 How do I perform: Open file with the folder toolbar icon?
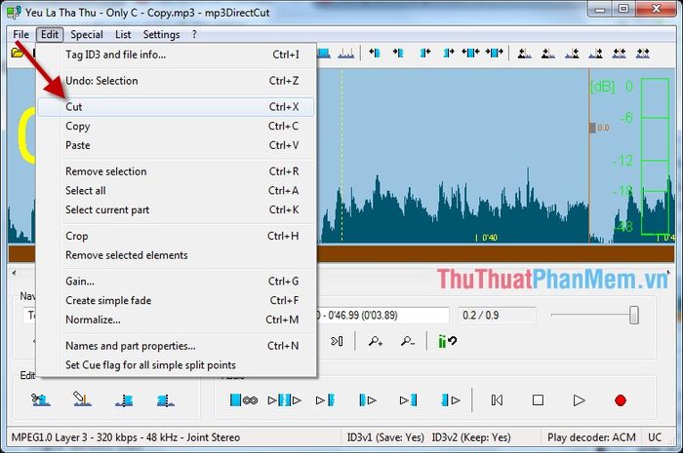point(18,53)
